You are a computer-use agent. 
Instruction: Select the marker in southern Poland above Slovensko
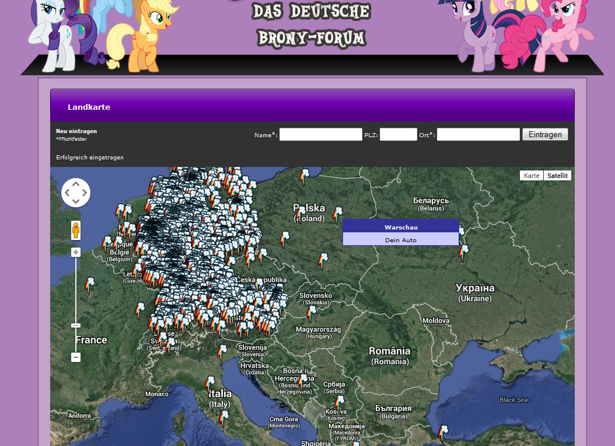coord(323,261)
